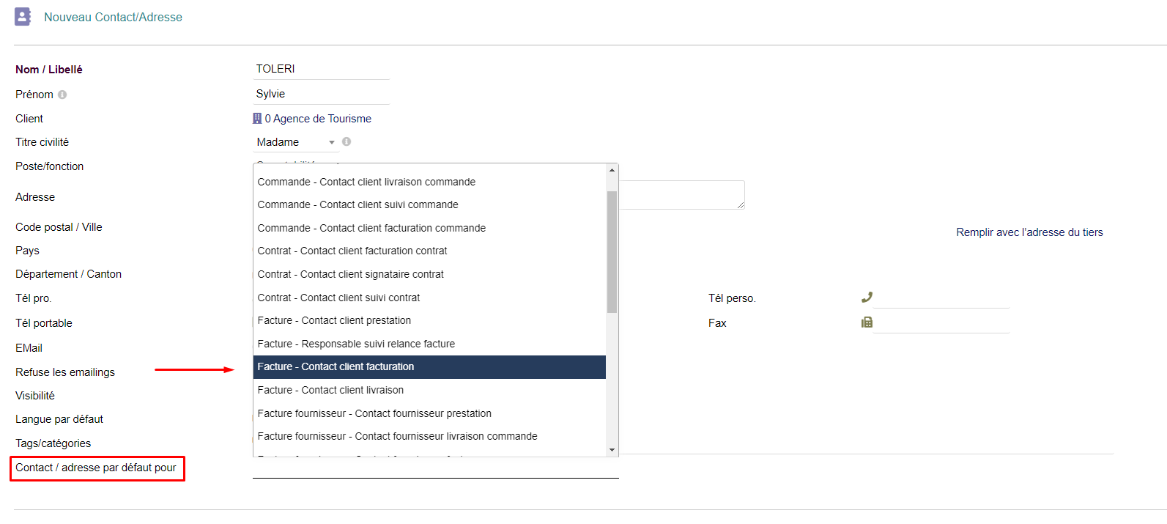Choose Contrat - Contact client facturation contrat

click(x=429, y=251)
